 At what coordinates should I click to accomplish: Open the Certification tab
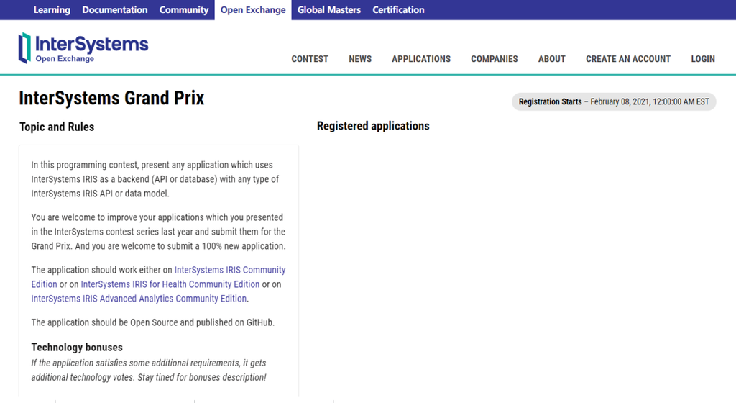tap(398, 10)
